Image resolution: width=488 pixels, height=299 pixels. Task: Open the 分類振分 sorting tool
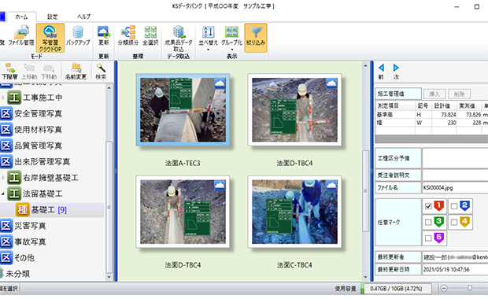[x=128, y=37]
